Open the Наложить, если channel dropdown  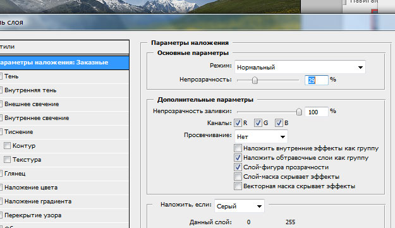(x=239, y=206)
